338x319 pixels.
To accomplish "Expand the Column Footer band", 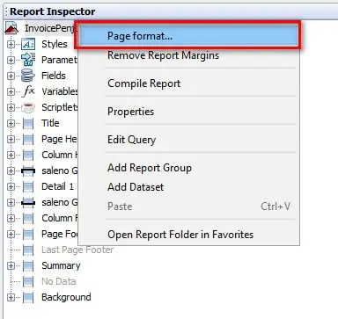I will 11,218.
